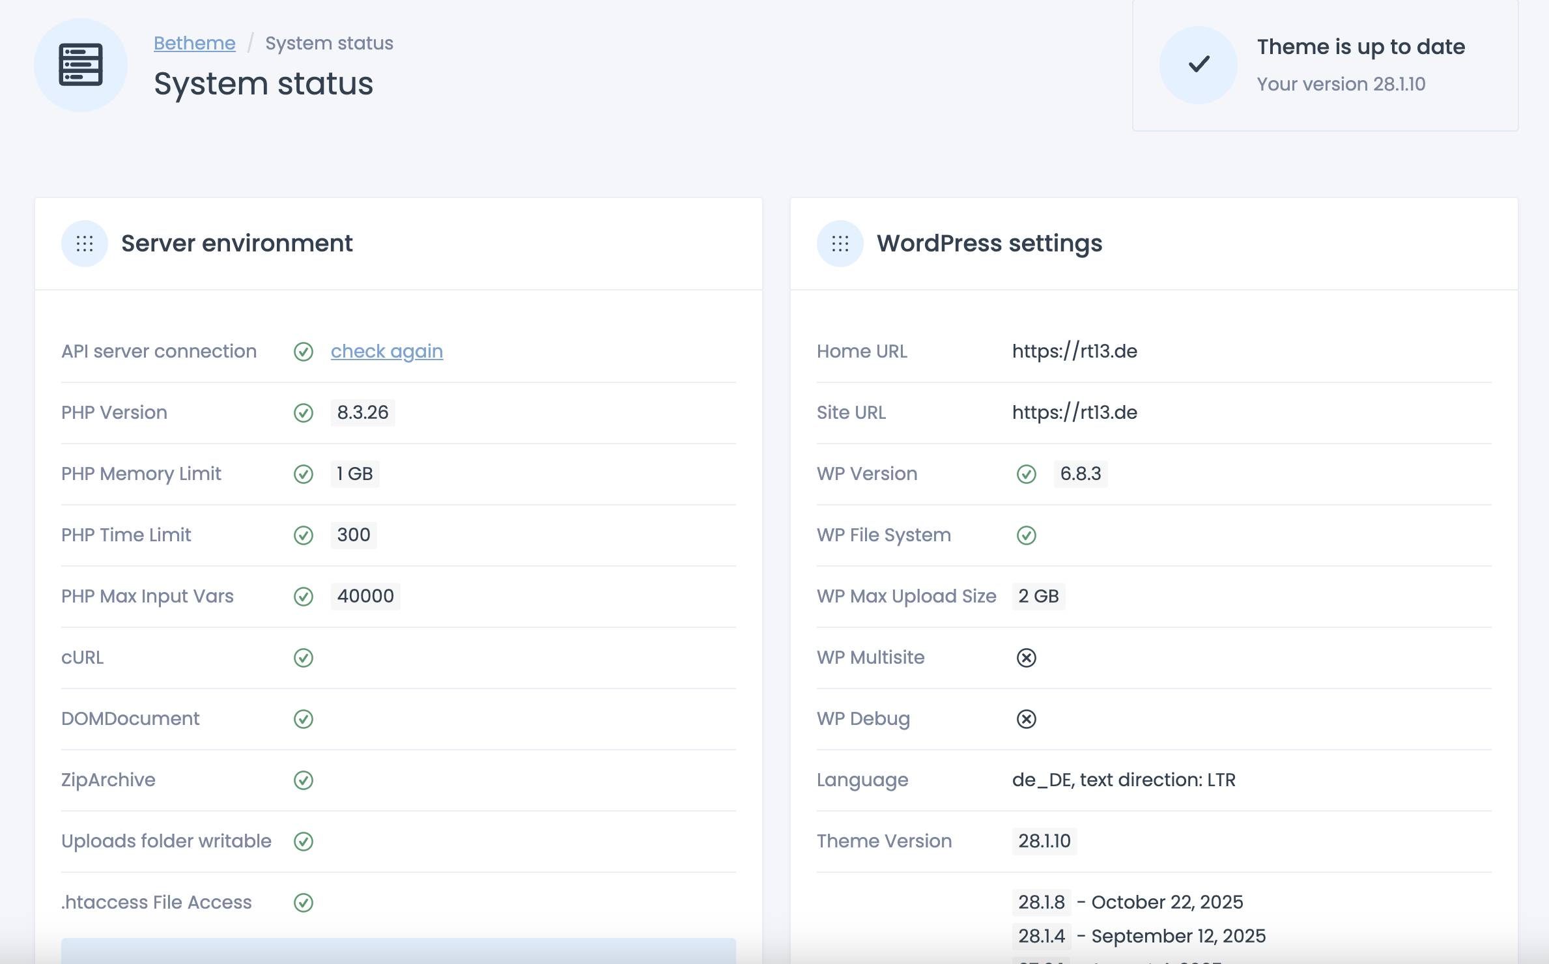
Task: Click the Theme Version 28.1.10 badge
Action: pyautogui.click(x=1044, y=842)
